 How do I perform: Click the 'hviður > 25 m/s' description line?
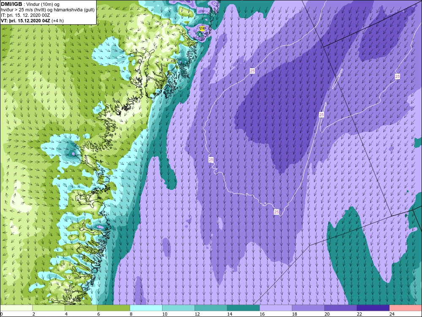tap(48, 10)
